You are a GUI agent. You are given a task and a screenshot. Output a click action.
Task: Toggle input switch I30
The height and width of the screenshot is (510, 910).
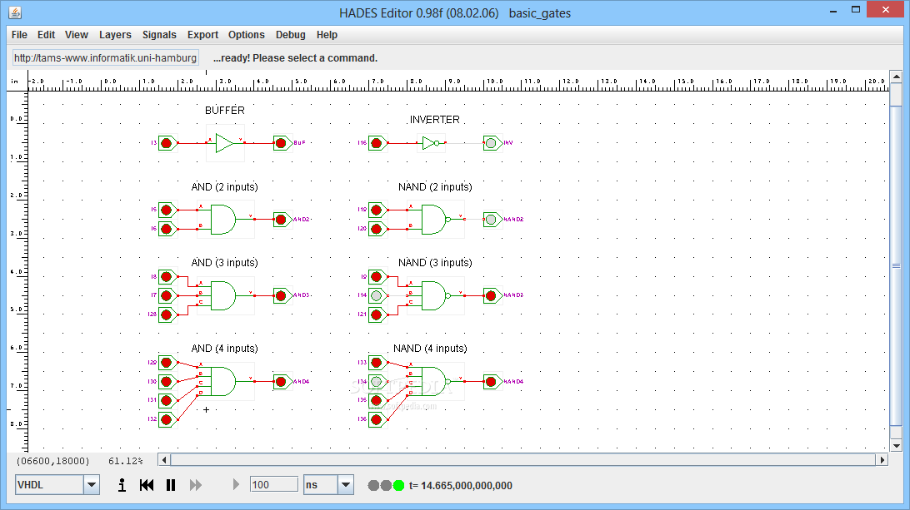(x=167, y=381)
